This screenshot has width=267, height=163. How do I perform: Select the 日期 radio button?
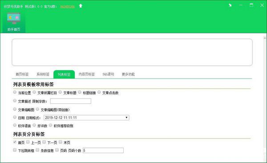coord(15,117)
